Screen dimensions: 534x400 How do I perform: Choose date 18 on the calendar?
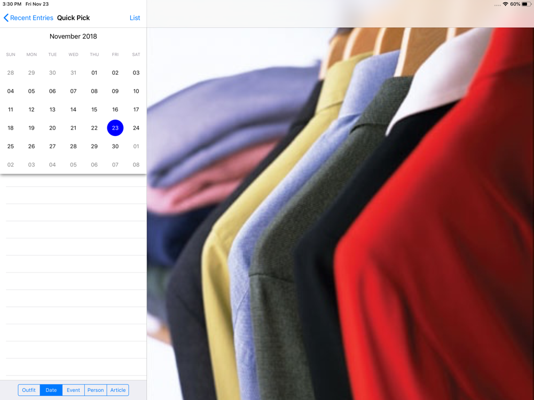(x=11, y=128)
